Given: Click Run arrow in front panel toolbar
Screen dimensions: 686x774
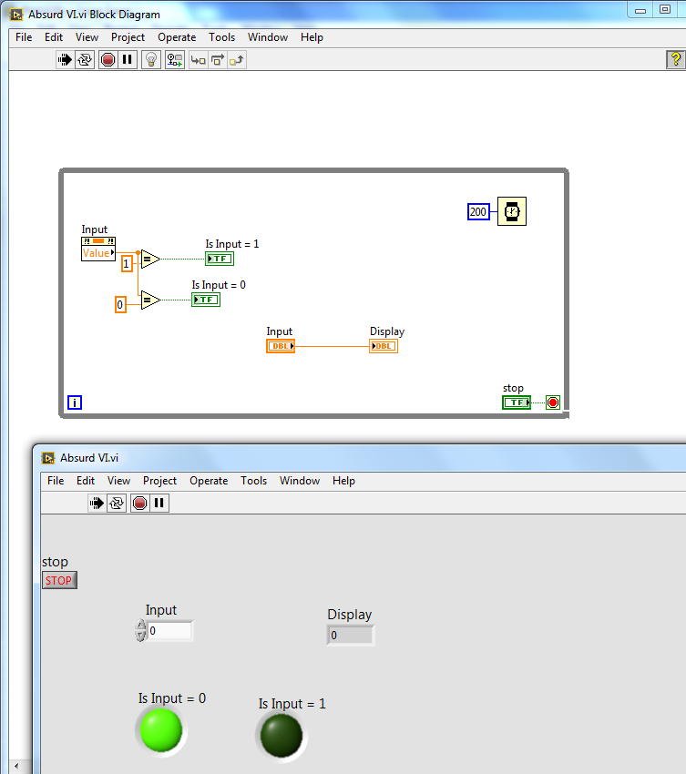Looking at the screenshot, I should coord(97,503).
